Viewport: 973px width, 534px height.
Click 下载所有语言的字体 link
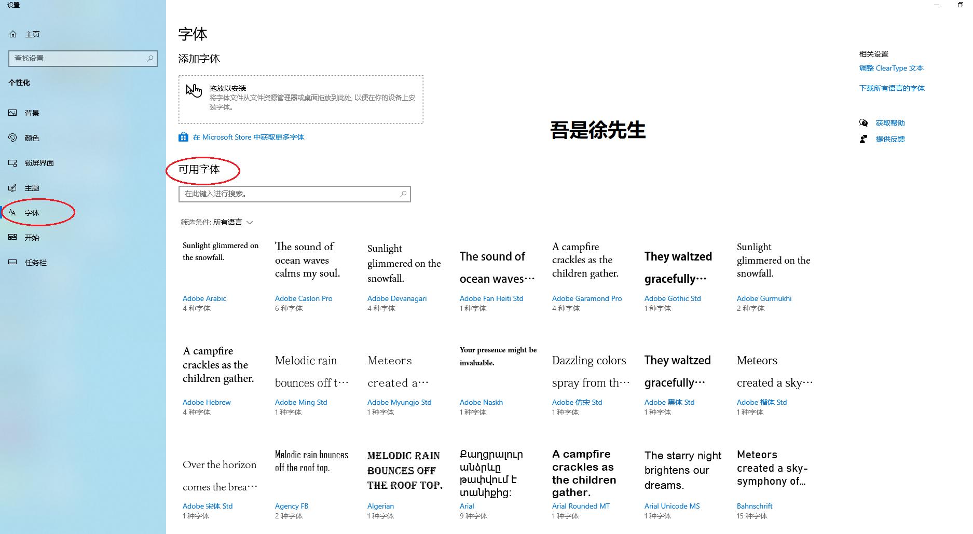click(x=892, y=88)
